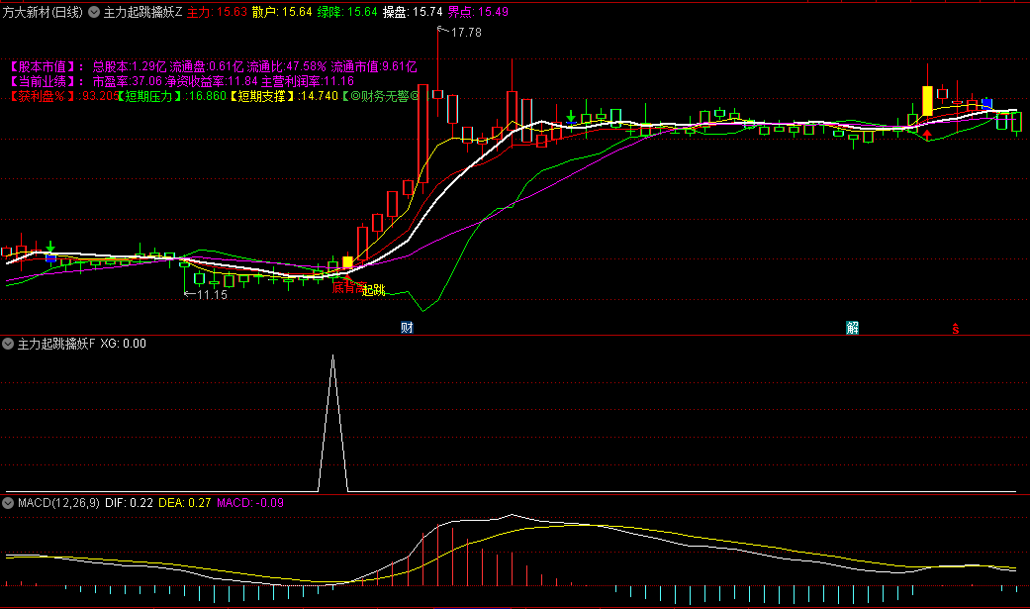
Task: Open dropdown beside 主力起跳擒妖Z indicator
Action: [94, 12]
